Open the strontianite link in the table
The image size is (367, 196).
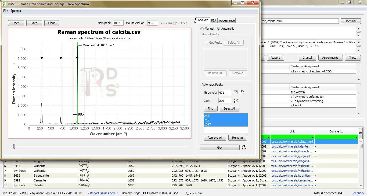[292, 176]
